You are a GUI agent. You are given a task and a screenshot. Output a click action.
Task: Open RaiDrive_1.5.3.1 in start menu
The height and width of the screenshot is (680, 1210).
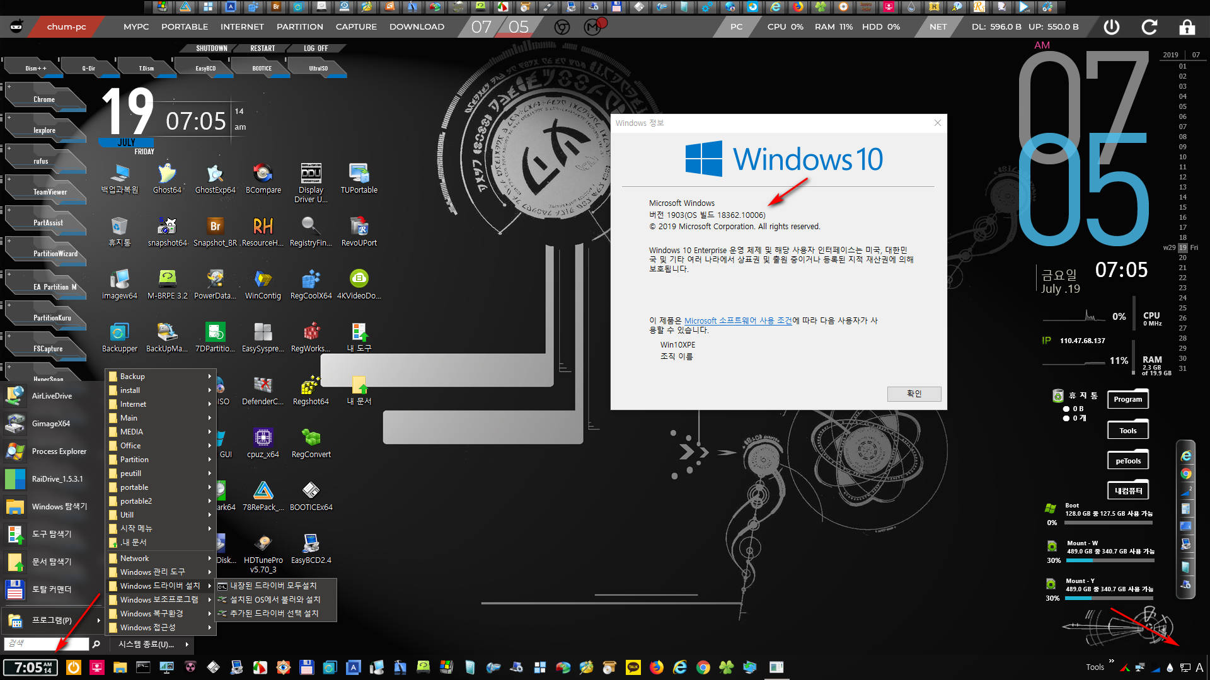(53, 479)
